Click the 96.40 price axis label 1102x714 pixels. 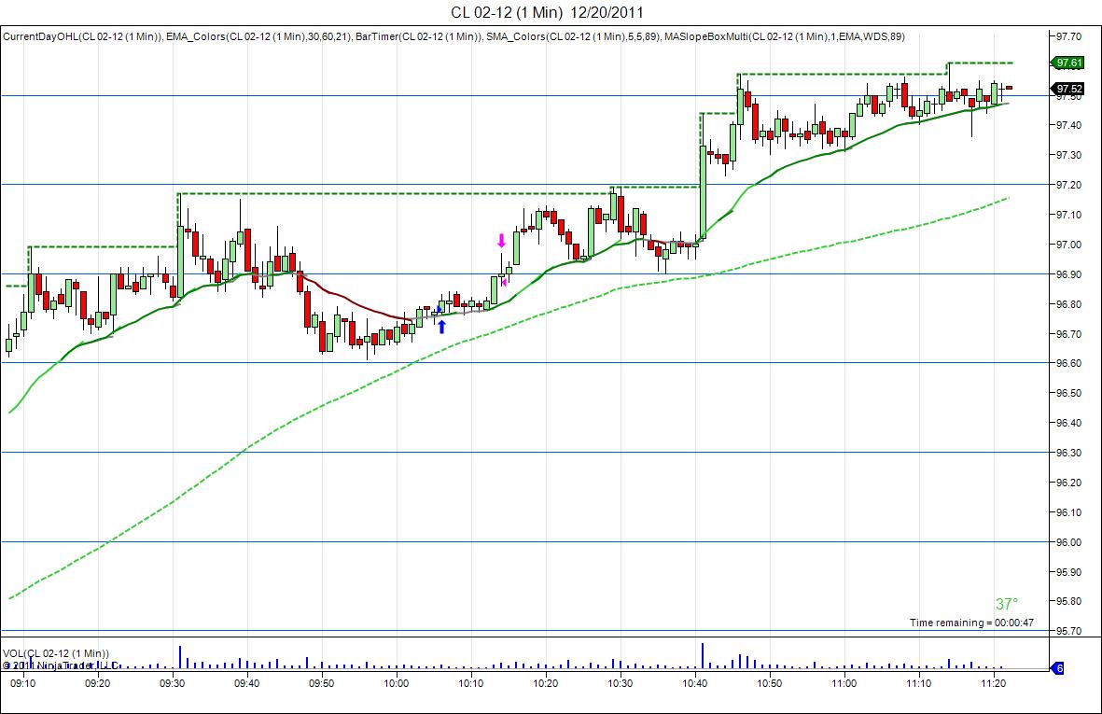1069,423
